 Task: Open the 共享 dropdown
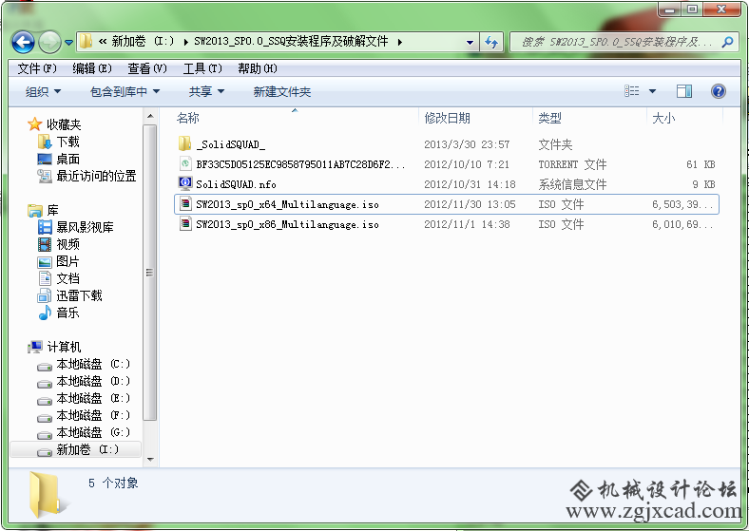206,92
